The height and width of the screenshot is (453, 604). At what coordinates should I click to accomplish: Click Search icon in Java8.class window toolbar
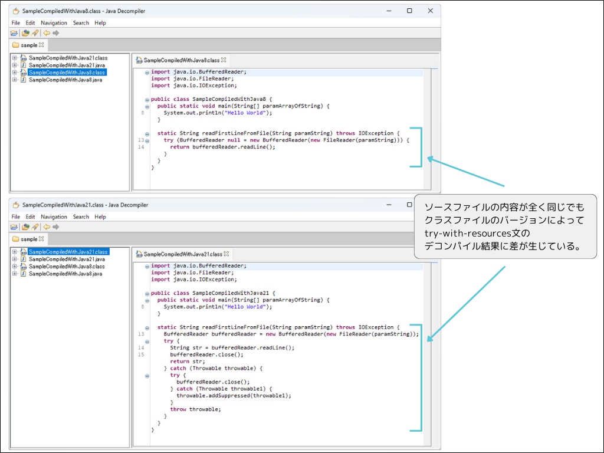click(x=35, y=33)
